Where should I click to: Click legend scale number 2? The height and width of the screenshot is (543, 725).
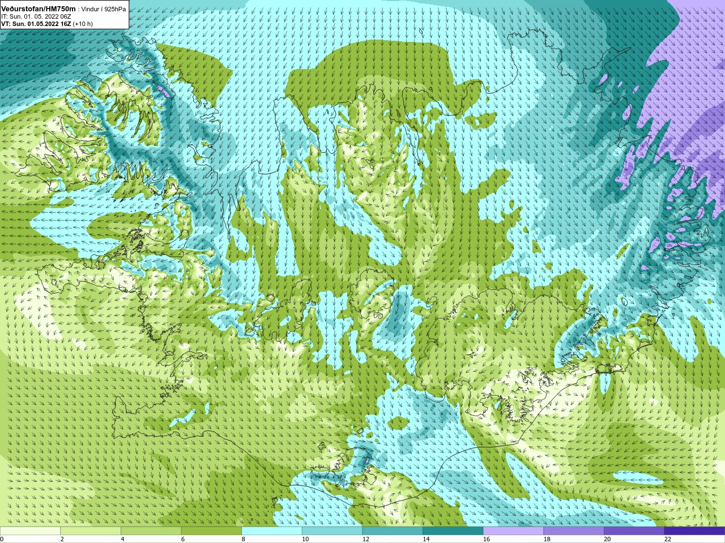point(62,539)
